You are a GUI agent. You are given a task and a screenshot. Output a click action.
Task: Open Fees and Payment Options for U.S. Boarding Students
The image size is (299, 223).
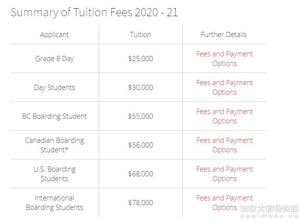pos(224,174)
